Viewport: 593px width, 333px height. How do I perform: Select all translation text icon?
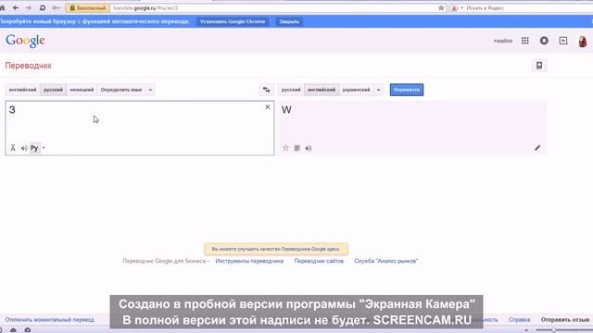pos(297,148)
